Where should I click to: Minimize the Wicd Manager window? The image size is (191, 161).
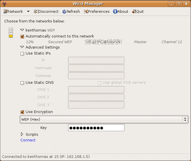(171, 4)
